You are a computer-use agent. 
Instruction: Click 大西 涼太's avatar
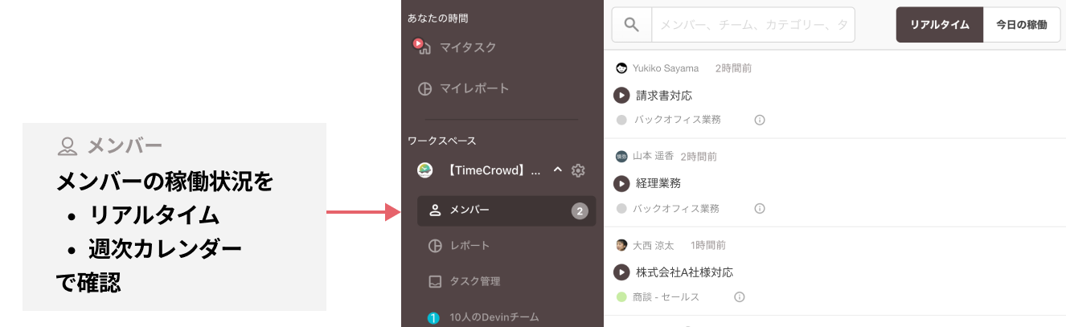(x=621, y=245)
